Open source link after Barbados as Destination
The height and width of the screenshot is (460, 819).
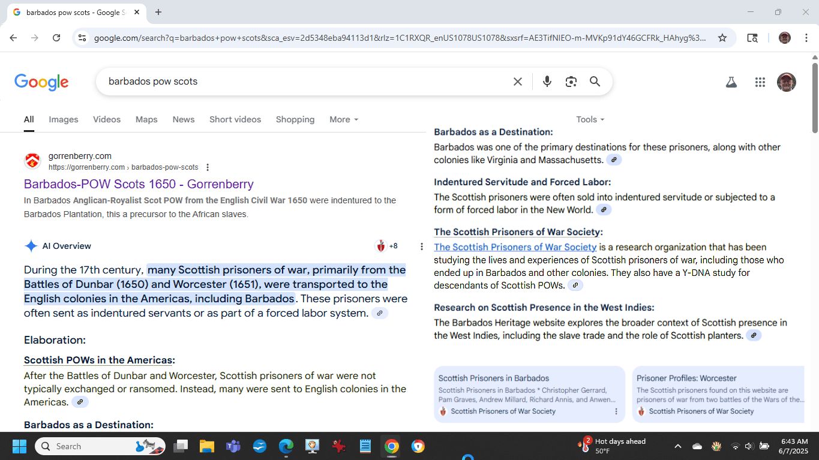tap(614, 160)
